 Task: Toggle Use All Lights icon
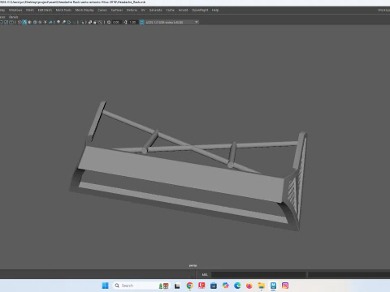point(45,22)
